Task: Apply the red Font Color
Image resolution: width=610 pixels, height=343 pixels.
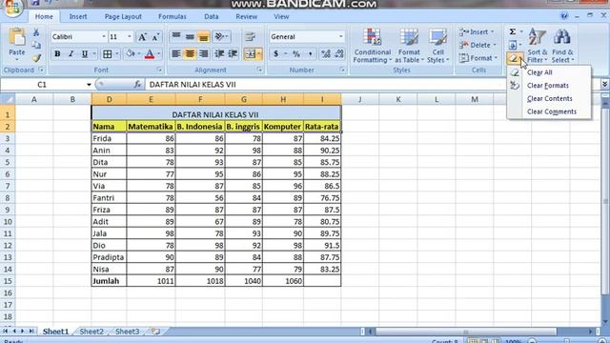Action: click(150, 54)
